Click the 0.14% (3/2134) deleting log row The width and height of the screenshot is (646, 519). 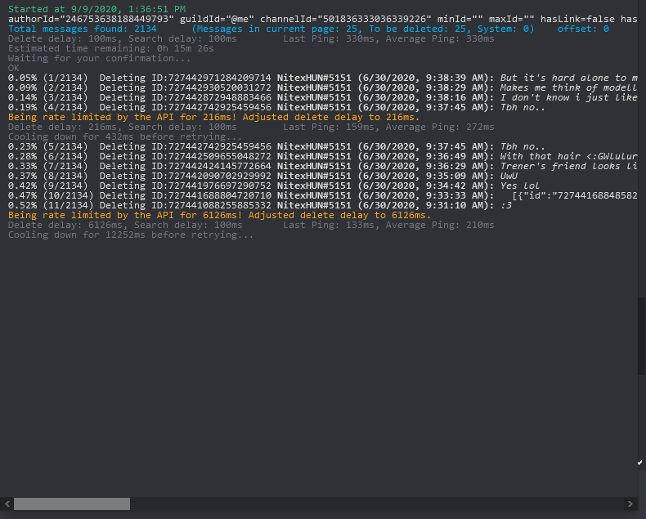click(x=322, y=97)
